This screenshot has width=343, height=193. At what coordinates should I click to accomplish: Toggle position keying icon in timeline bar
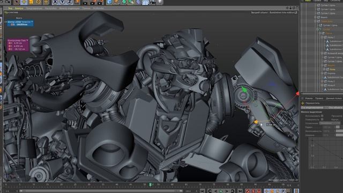267,191
